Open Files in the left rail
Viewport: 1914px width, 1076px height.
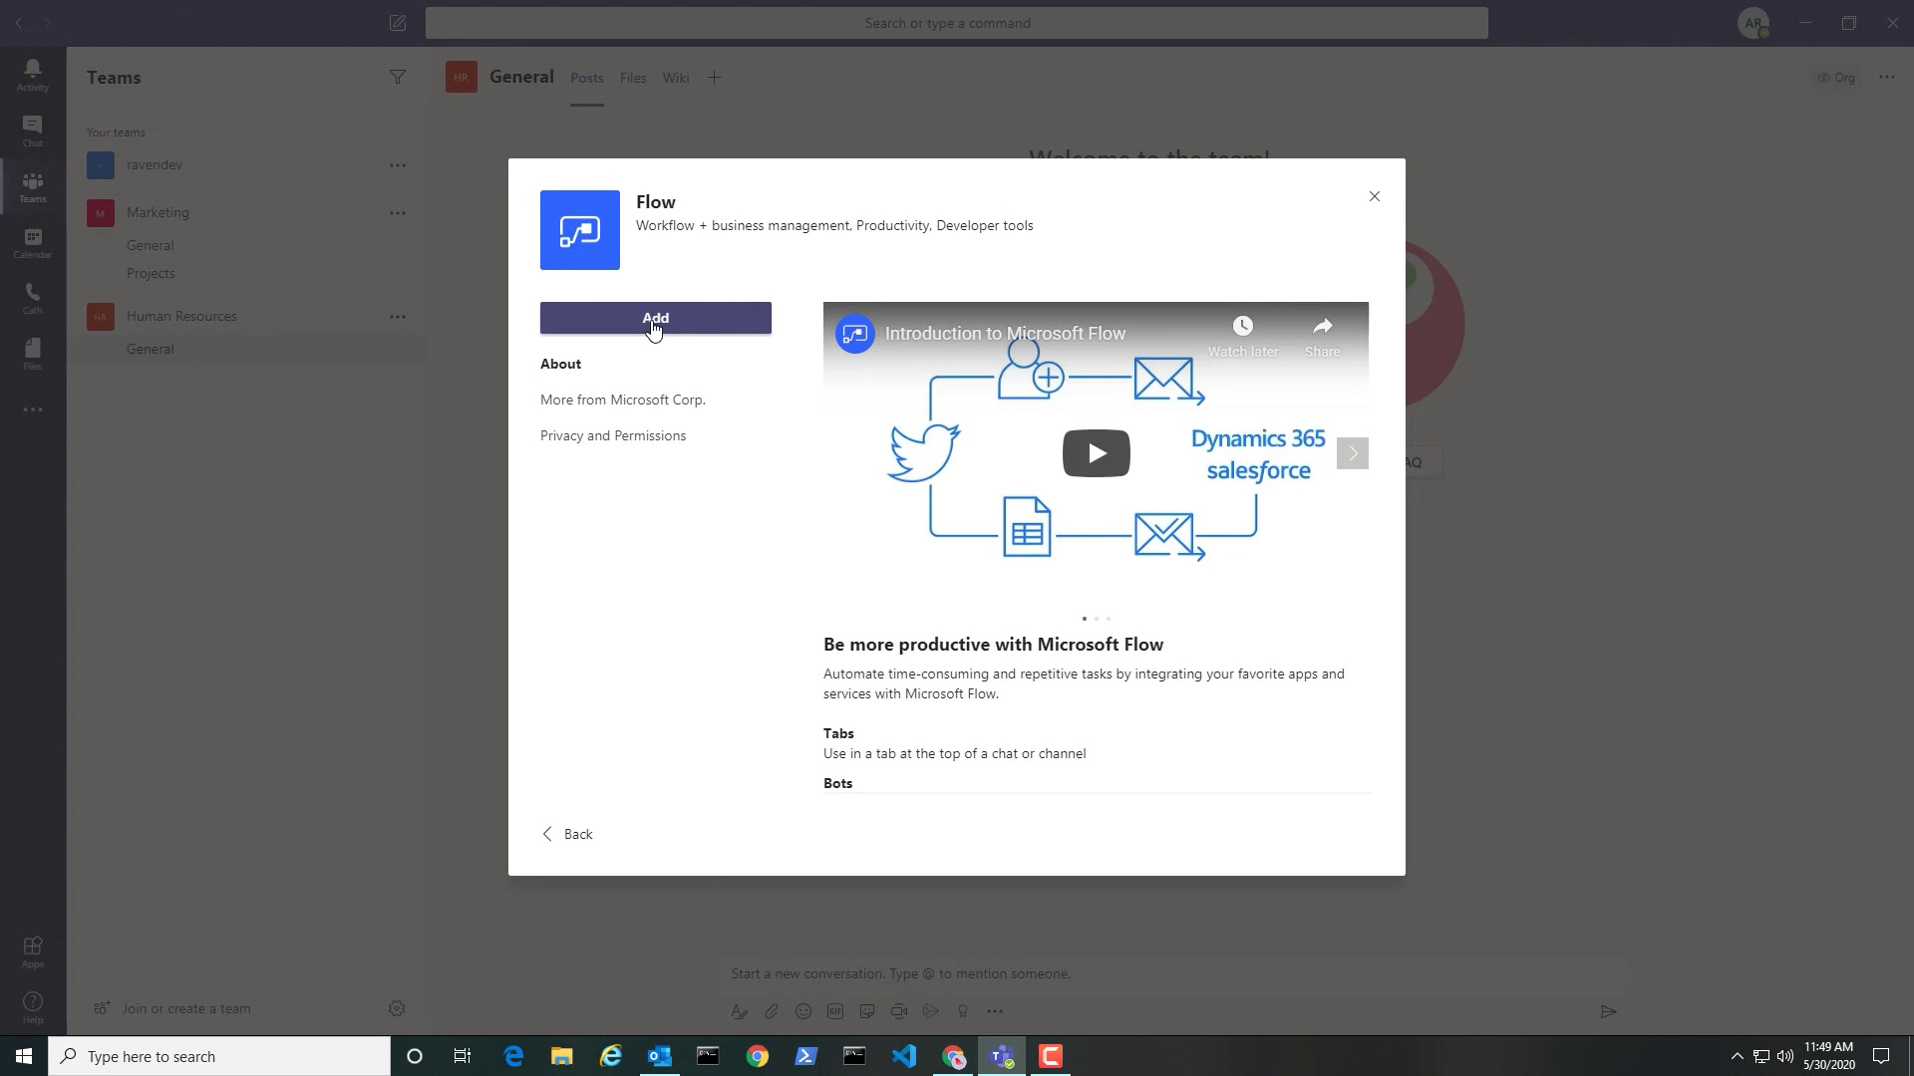33,354
